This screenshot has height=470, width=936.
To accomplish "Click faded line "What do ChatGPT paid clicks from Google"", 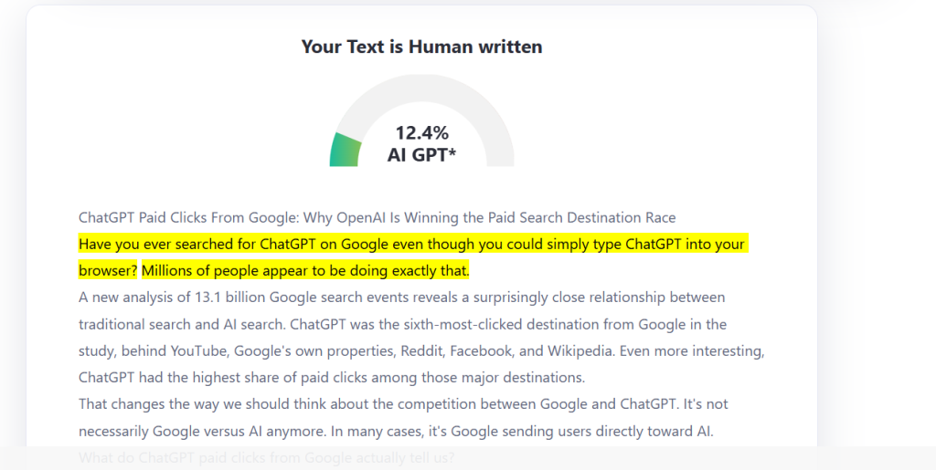I will coord(266,457).
